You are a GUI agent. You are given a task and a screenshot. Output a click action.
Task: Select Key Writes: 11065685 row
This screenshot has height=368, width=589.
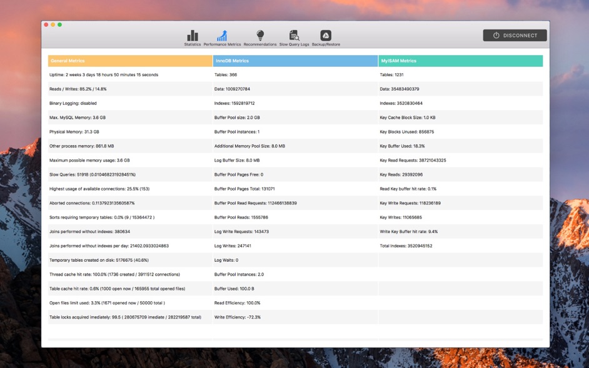pos(461,217)
